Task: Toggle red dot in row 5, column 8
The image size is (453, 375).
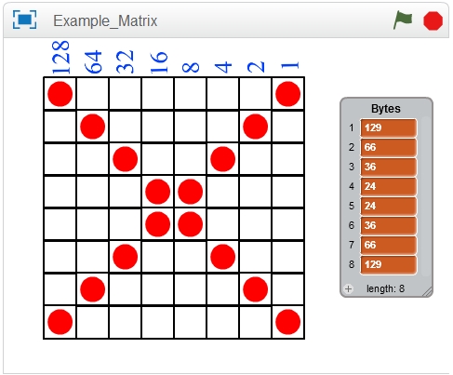Action: 191,224
